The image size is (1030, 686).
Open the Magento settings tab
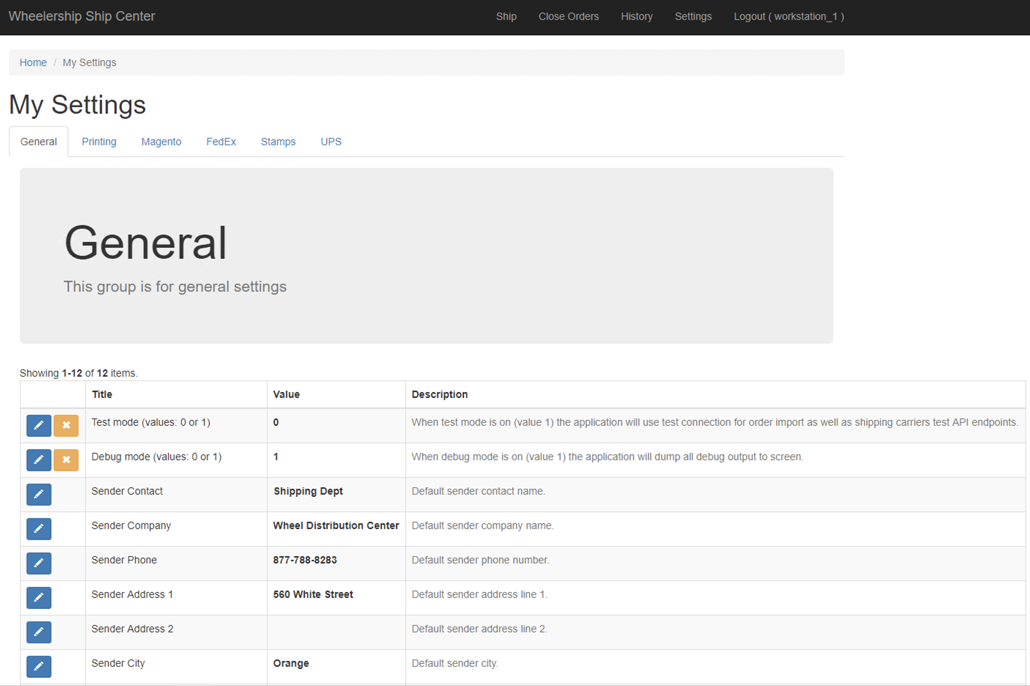[x=161, y=142]
